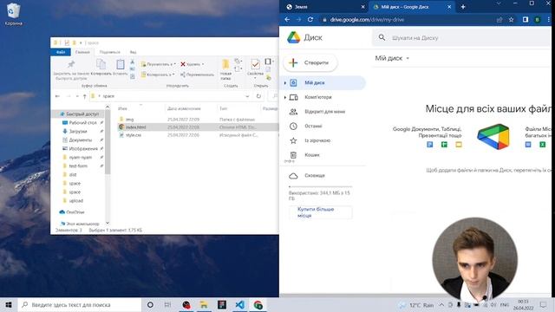Screen dimensions: 555x312
Task: Open the Recycle Bin desktop icon
Action: point(14,14)
